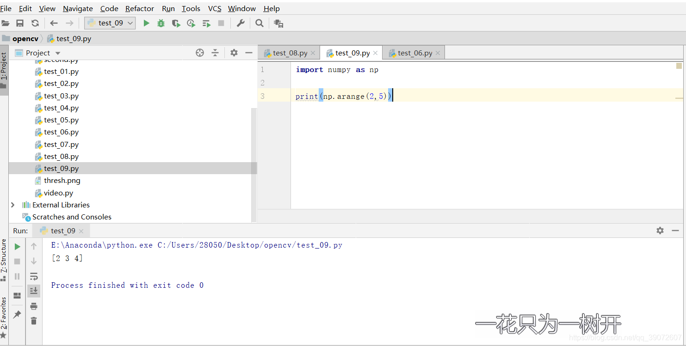686x346 pixels.
Task: Open the File menu
Action: (x=6, y=8)
